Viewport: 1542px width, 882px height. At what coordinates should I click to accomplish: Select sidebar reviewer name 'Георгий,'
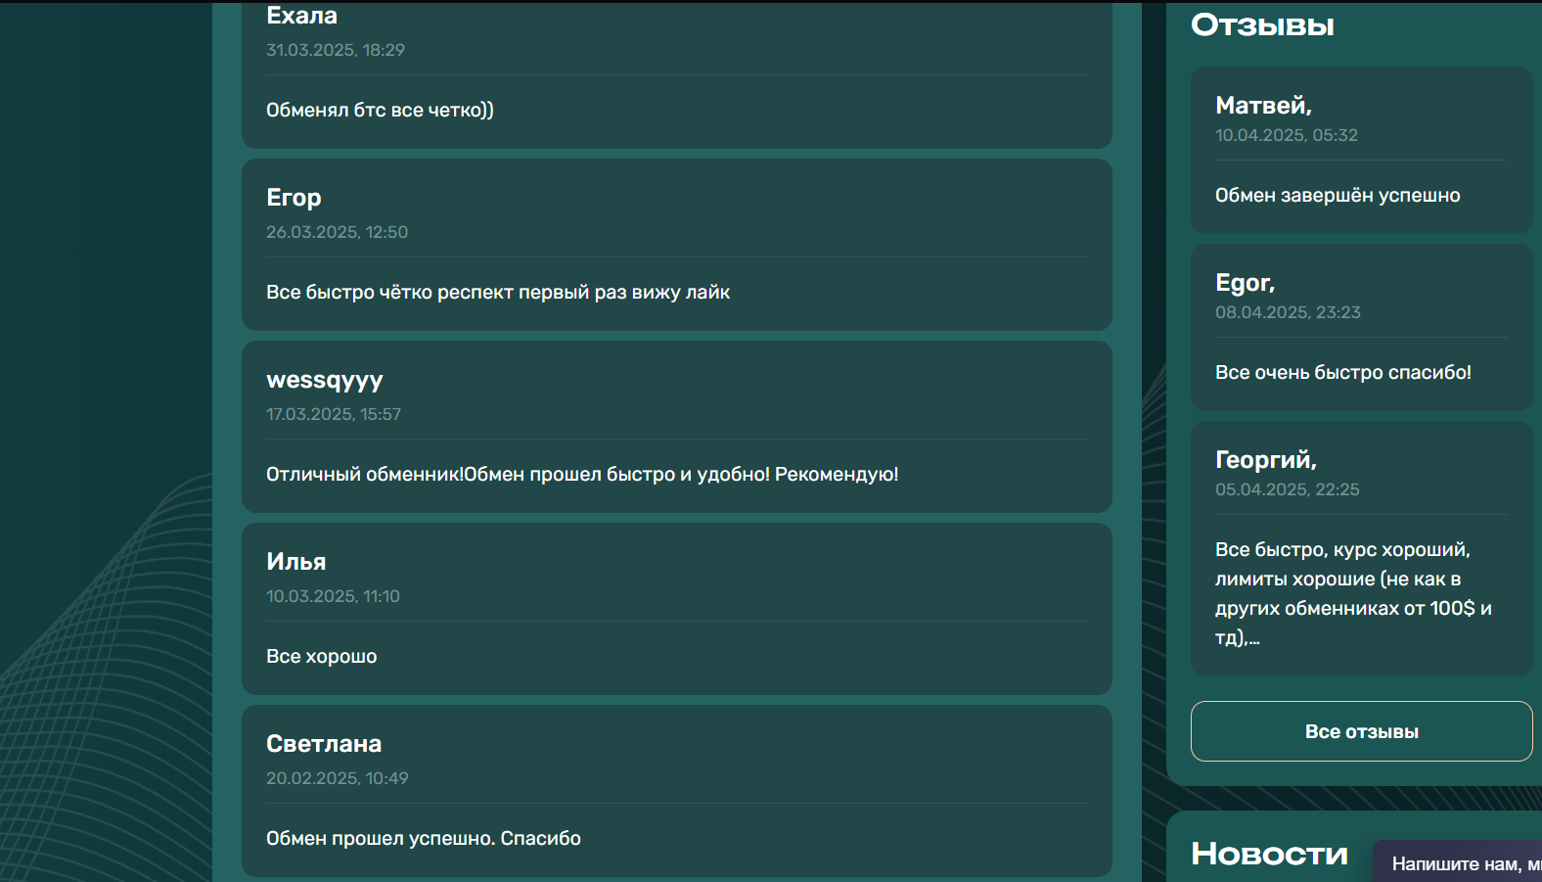1266,460
